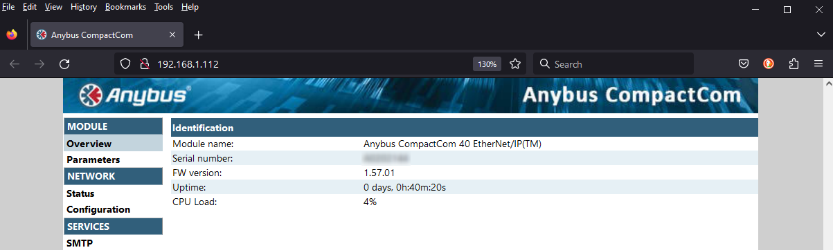Open the Bookmarks menu
This screenshot has height=250, width=833.
126,7
